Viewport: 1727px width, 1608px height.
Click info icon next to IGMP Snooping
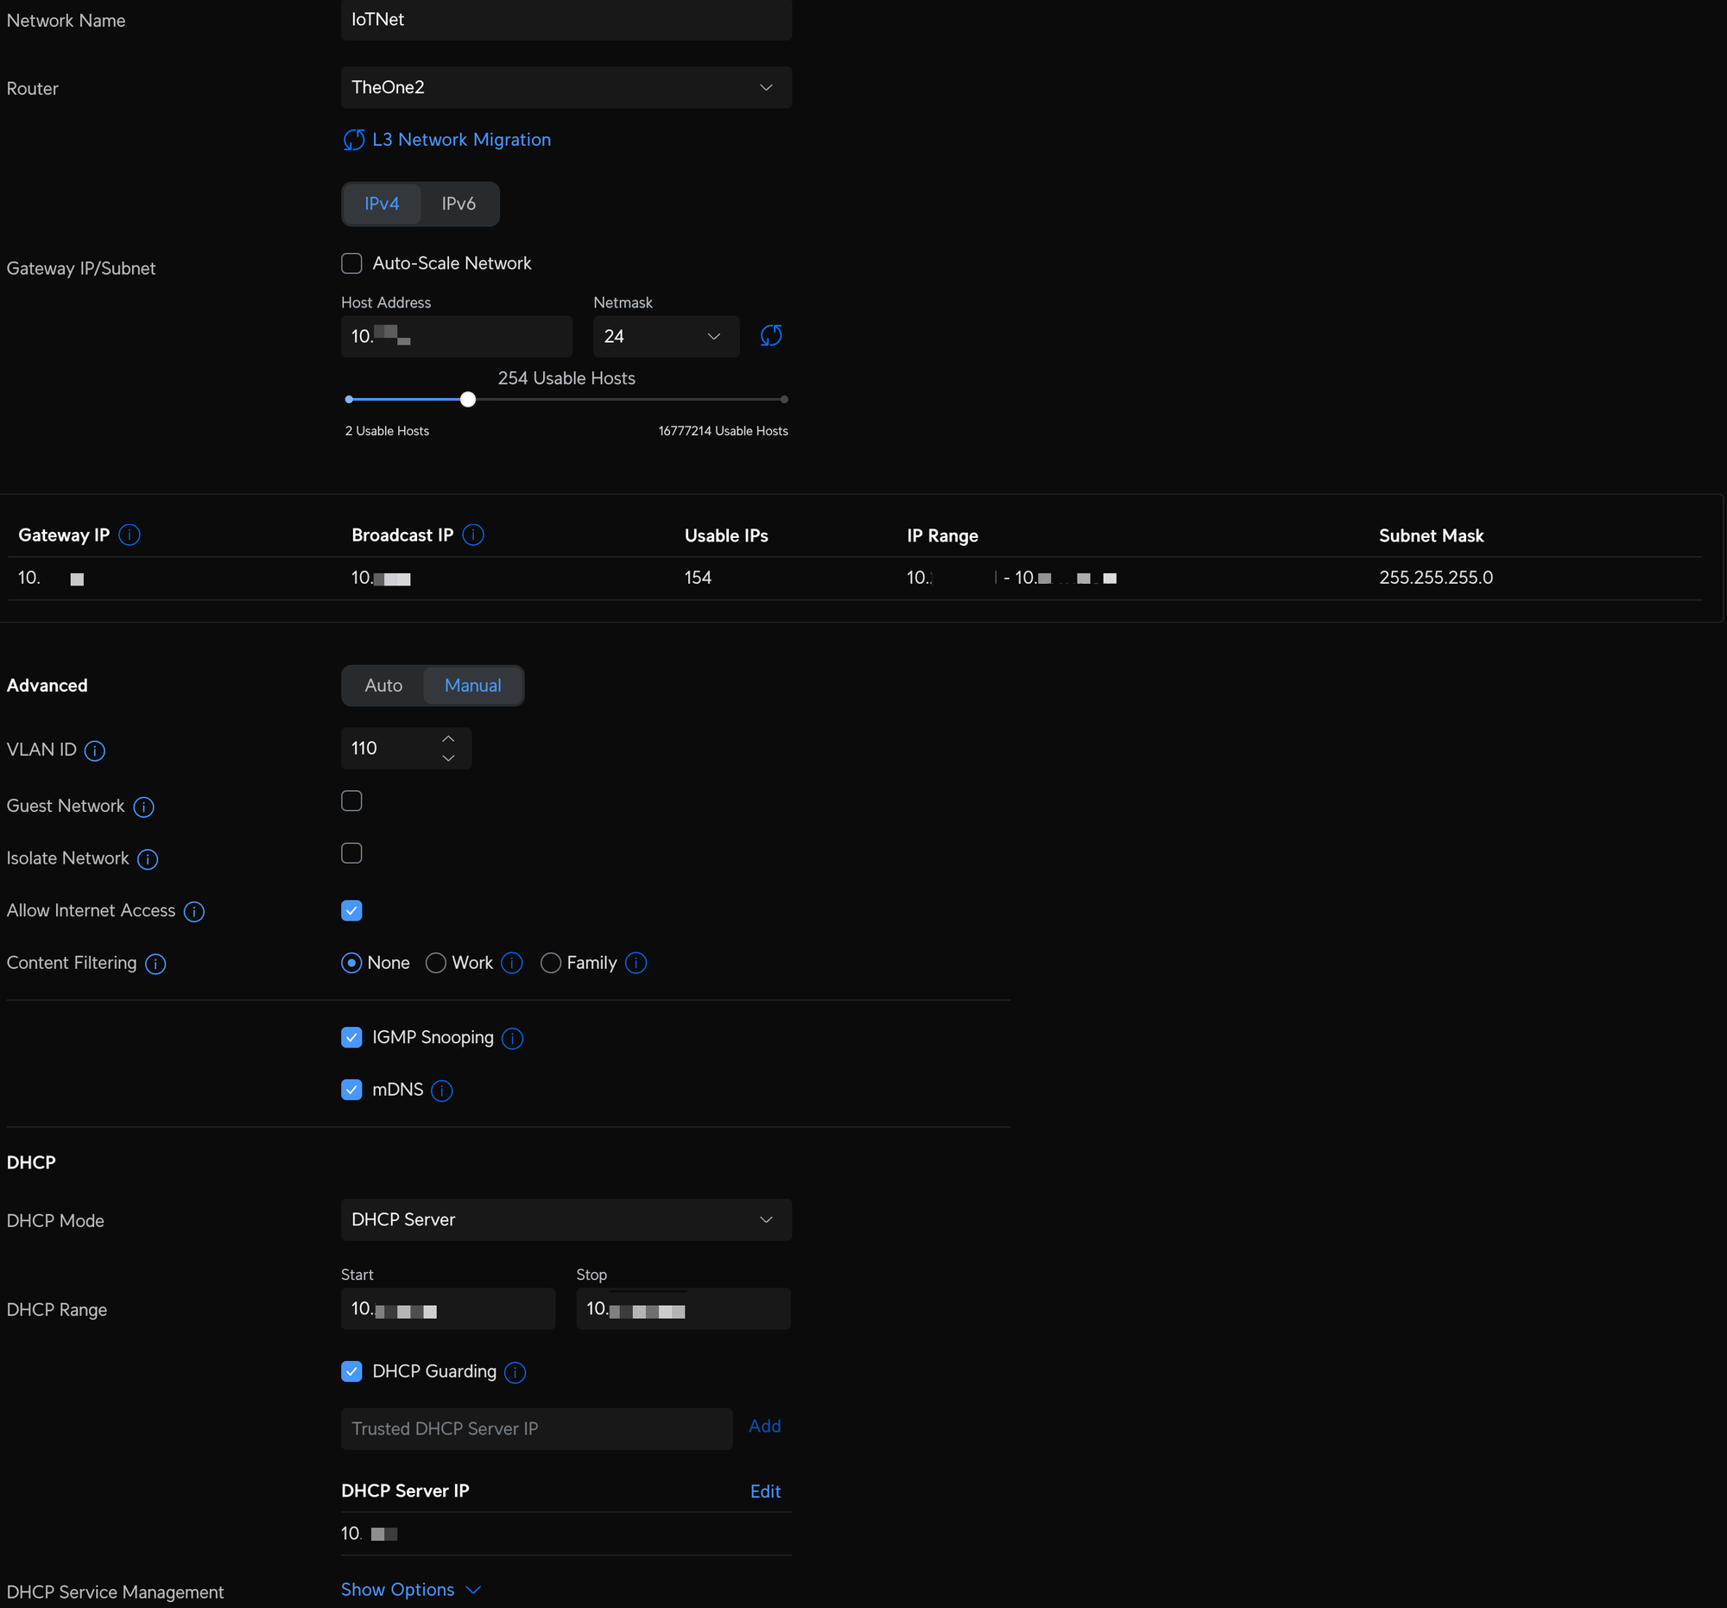point(513,1038)
